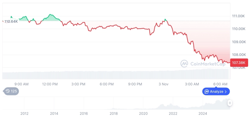
Task: Click the history clock icon beside 125
Action: (8, 91)
